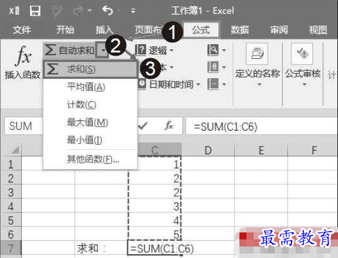Viewport: 338px width, 258px height.
Task: Select column D header
Action: 208,150
